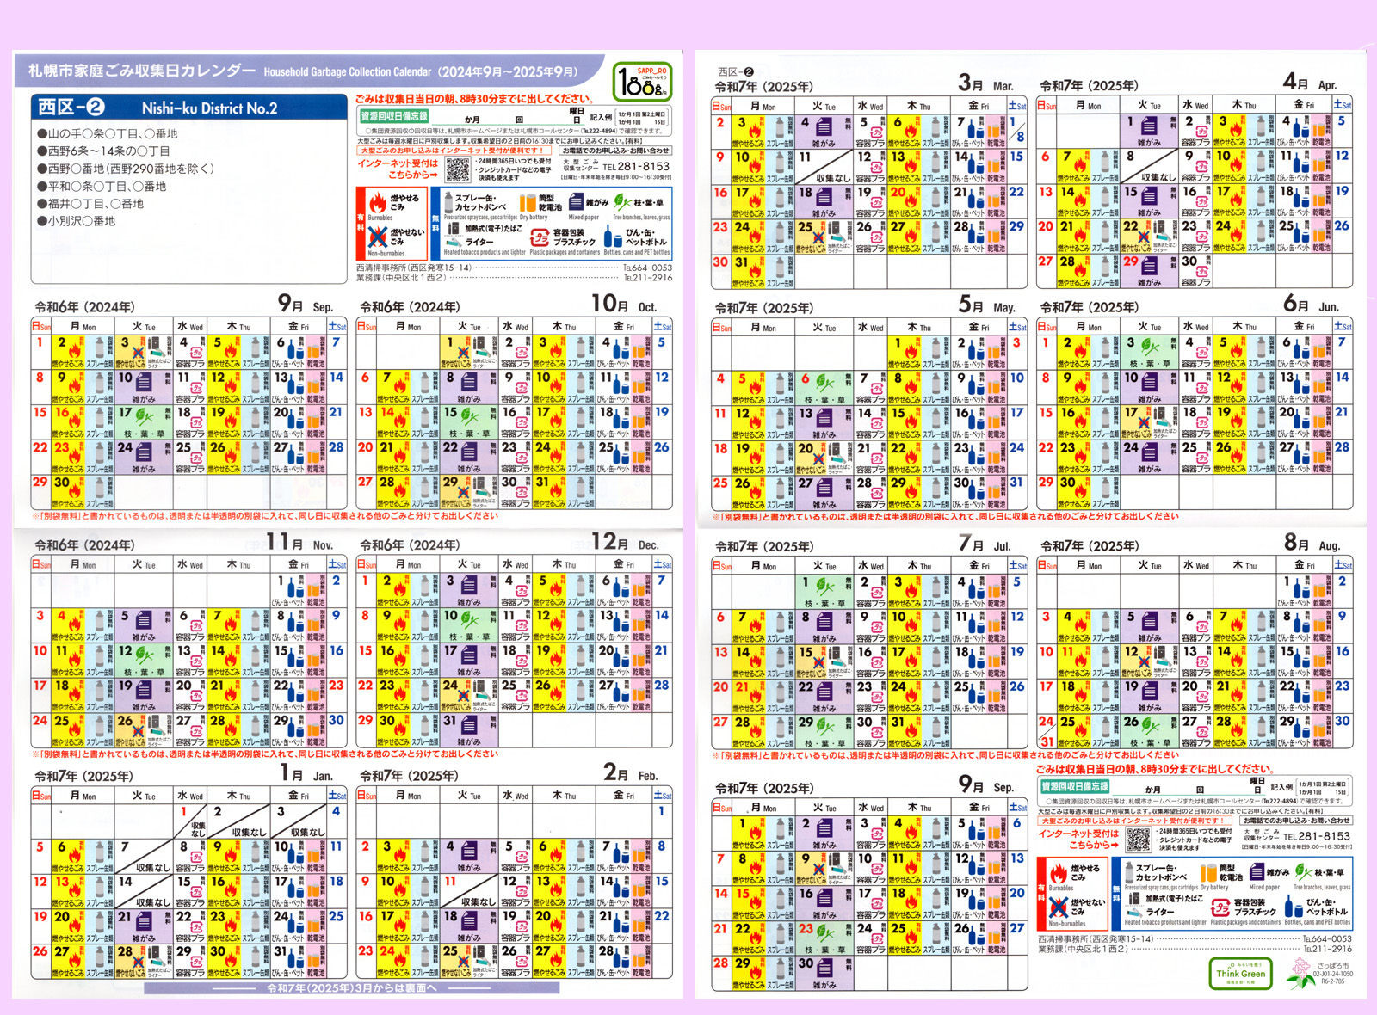1377x1015 pixels.
Task: Click the area entry 福井○丁目、○番地
Action: tap(91, 204)
